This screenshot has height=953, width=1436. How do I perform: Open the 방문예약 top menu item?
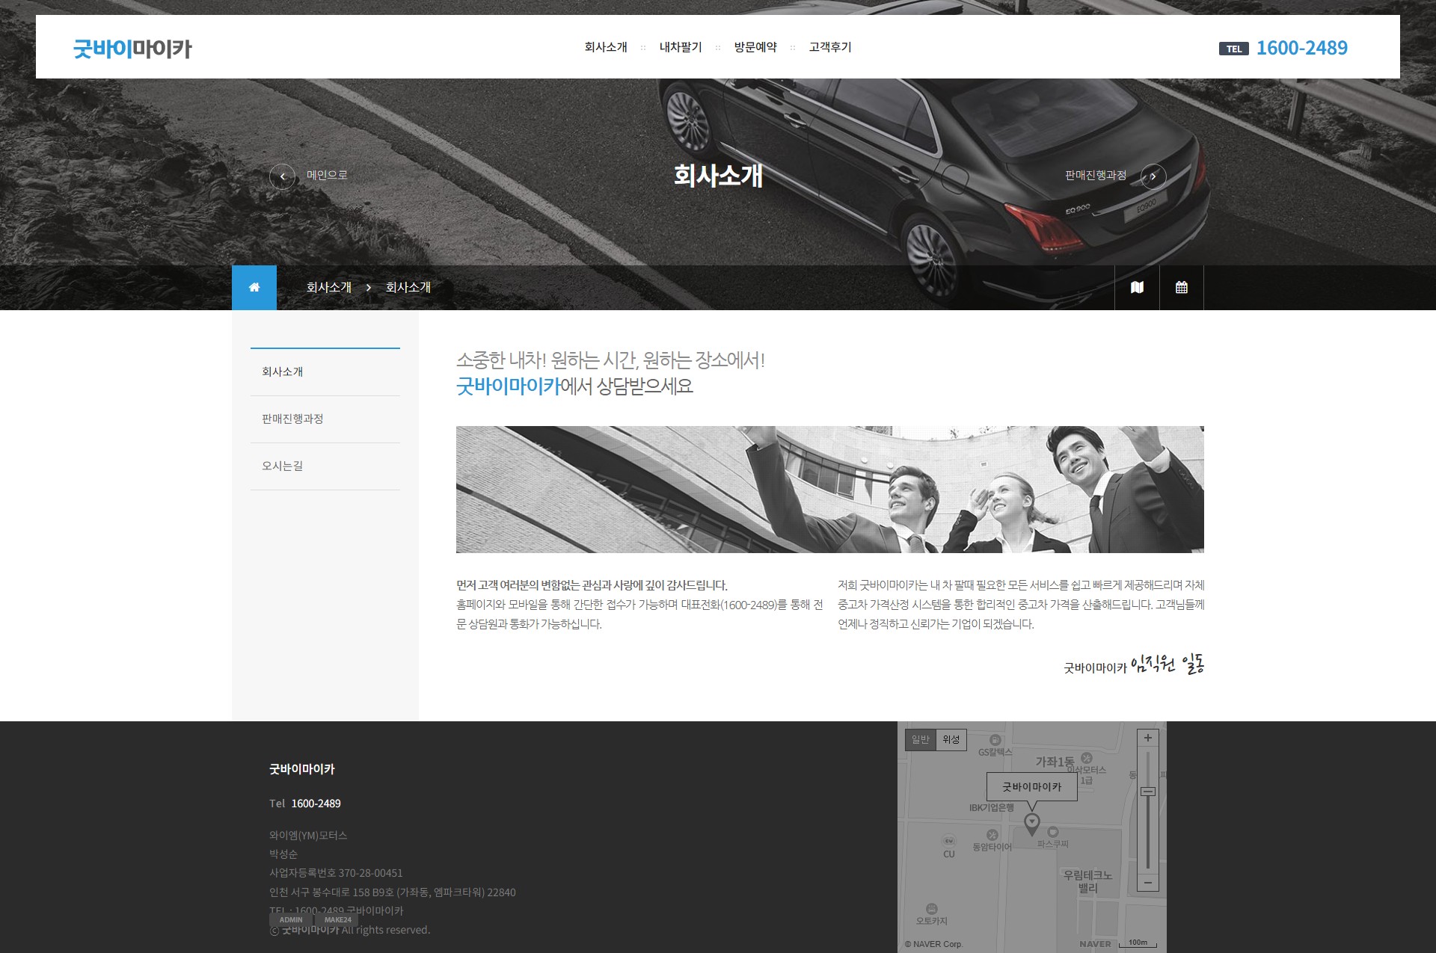pos(755,47)
